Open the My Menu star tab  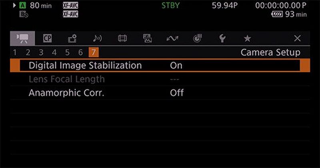[x=247, y=38]
